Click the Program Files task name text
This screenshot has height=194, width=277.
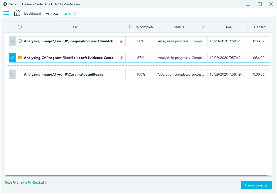70,58
